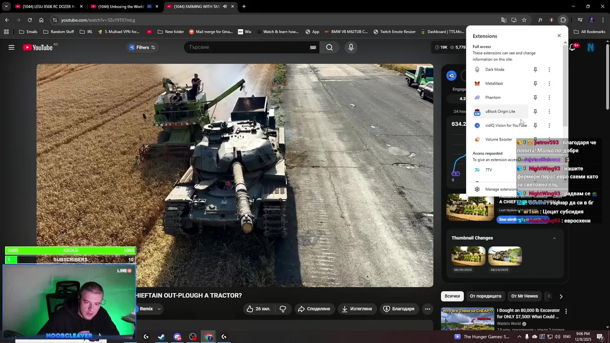Open the tab search dropdown
The image size is (610, 343).
tap(6, 6)
